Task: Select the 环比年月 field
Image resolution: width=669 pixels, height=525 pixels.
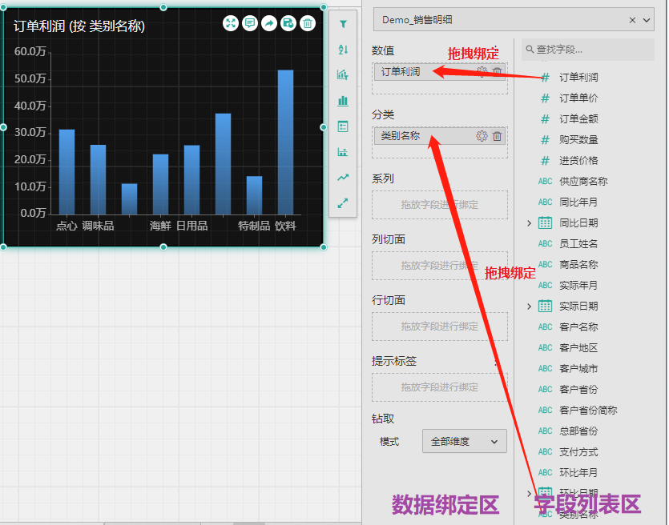Action: (578, 473)
